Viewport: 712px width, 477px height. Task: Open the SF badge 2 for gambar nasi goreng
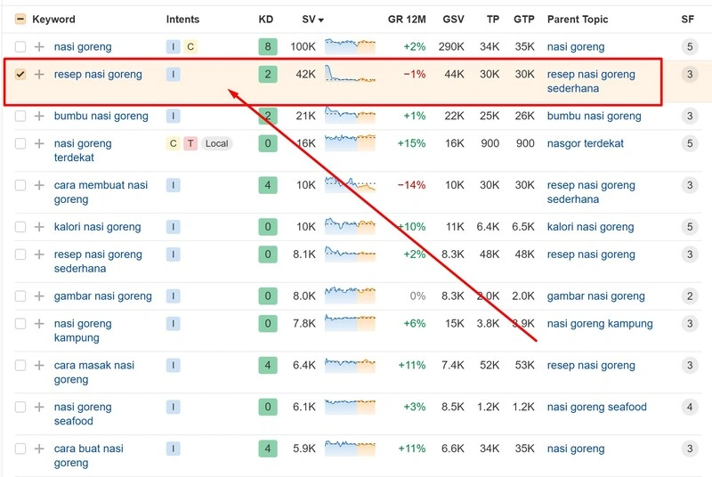(689, 296)
